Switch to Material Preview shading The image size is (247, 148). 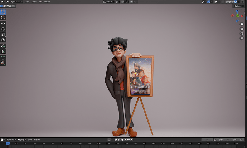pyautogui.click(x=233, y=2)
